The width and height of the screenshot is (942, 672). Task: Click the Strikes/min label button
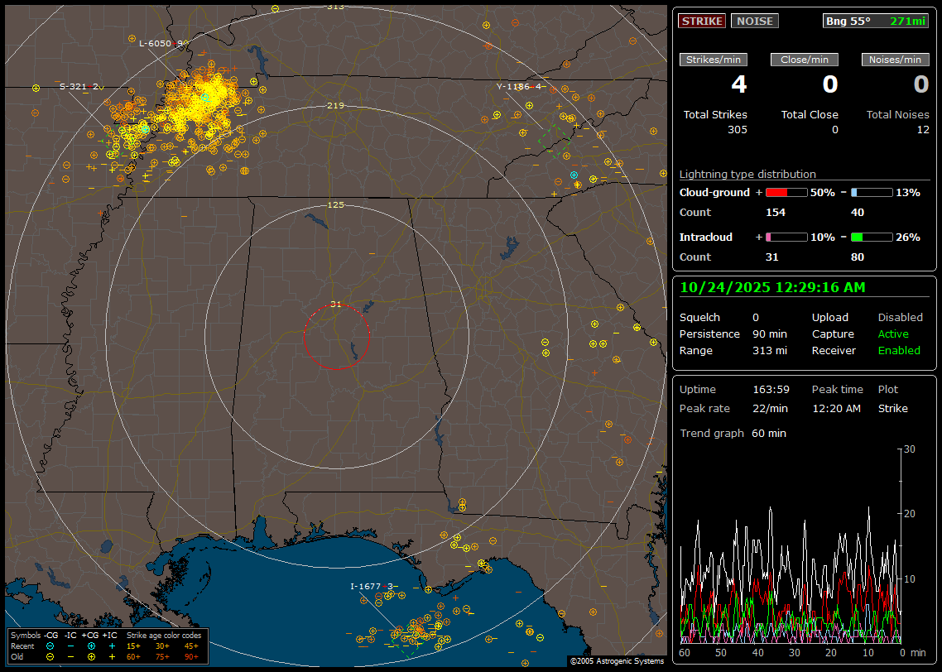click(x=714, y=60)
